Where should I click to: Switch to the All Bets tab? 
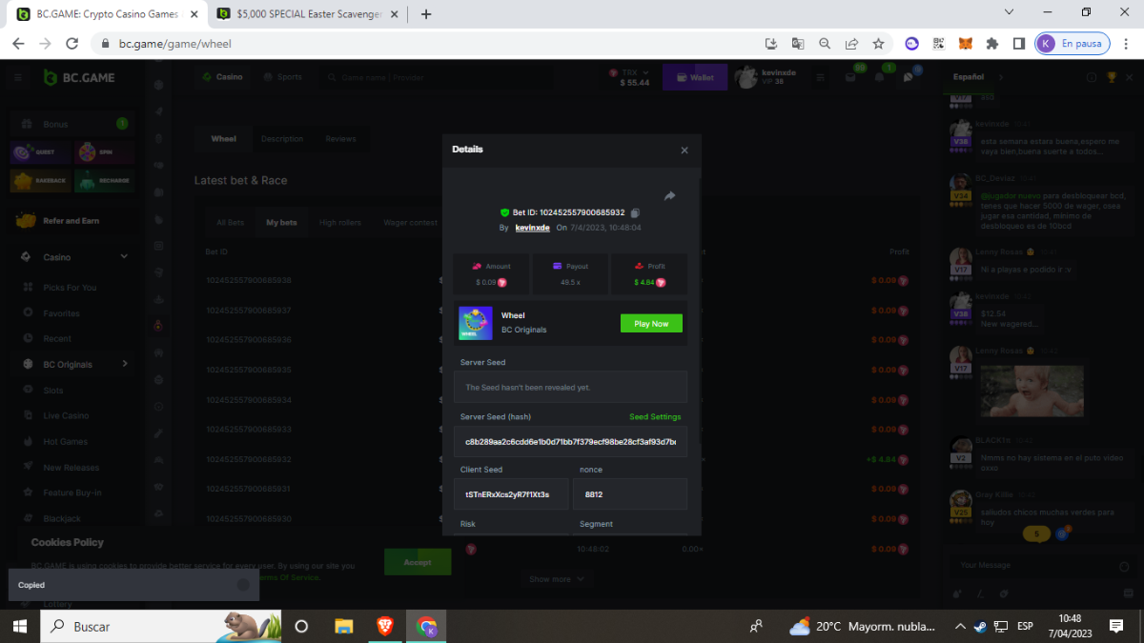coord(230,223)
